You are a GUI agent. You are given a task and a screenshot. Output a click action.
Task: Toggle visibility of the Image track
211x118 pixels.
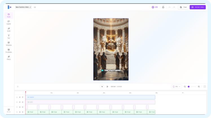[20, 112]
